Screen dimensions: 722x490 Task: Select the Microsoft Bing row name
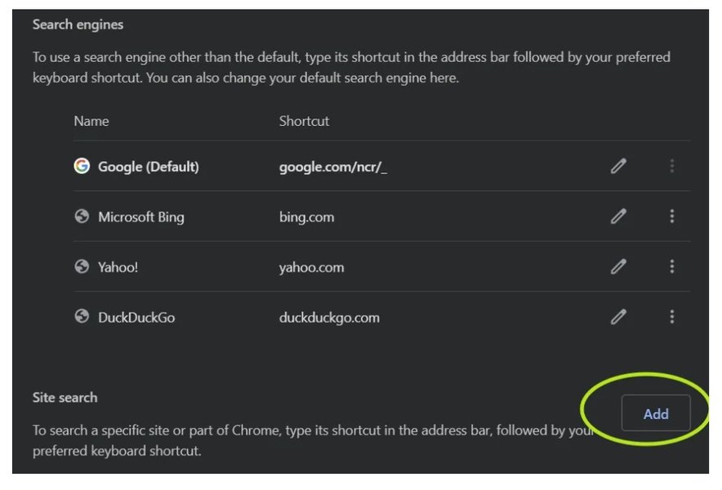coord(140,217)
